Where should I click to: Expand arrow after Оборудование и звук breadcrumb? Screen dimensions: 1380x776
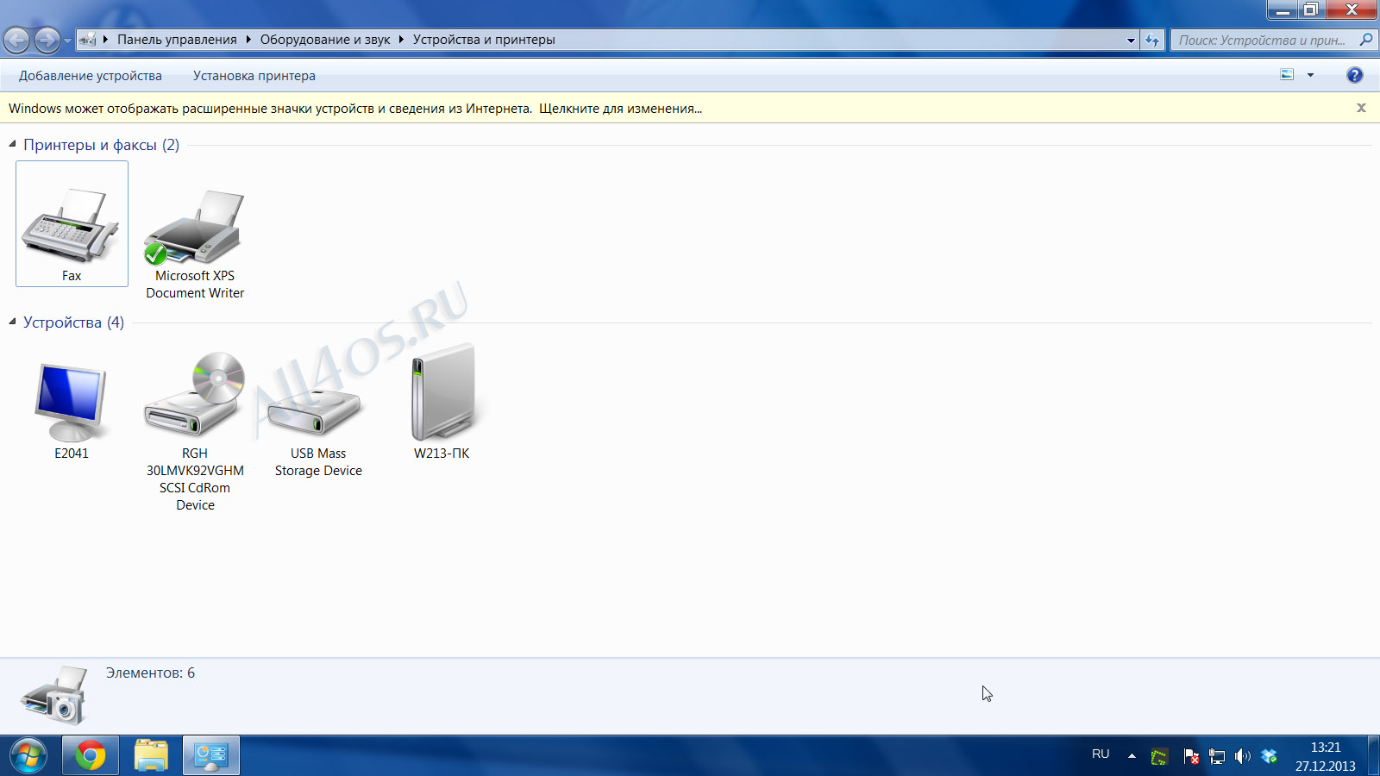tap(401, 40)
